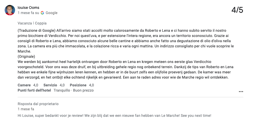254x122 pixels.
Task: Click the Servizio 4,0 rating
Action: tap(54, 85)
